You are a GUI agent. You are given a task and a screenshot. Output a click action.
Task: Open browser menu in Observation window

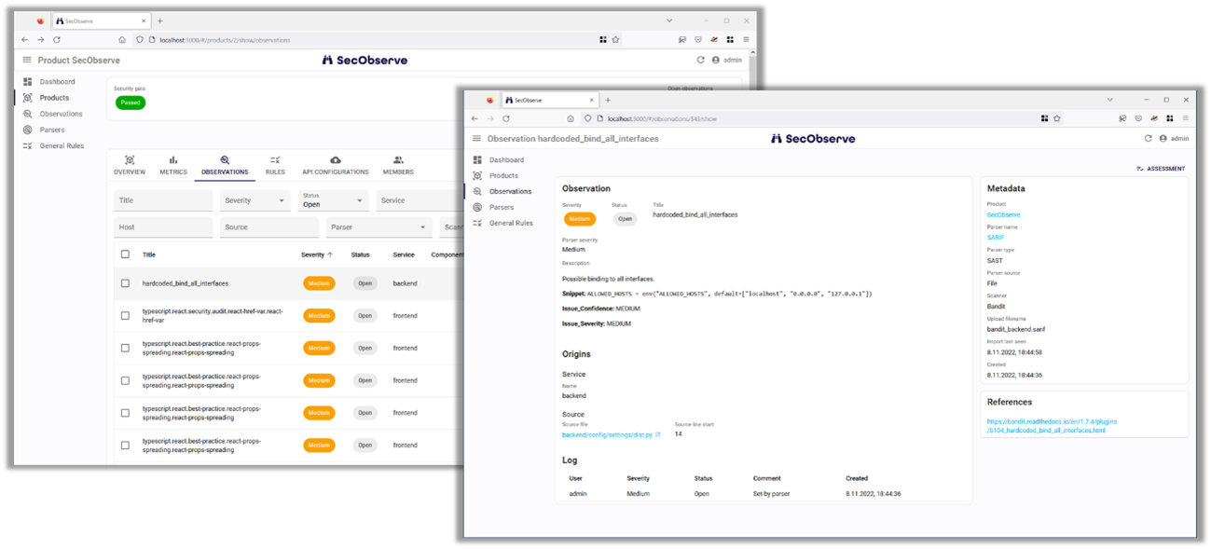(x=1185, y=118)
